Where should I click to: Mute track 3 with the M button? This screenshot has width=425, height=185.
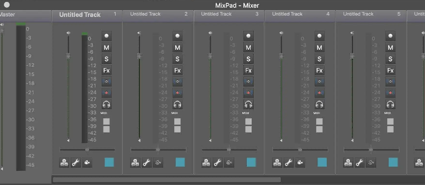[x=248, y=48]
